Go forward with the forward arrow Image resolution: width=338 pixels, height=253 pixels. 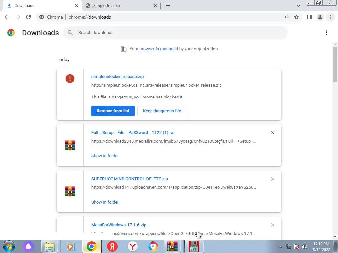click(x=18, y=17)
